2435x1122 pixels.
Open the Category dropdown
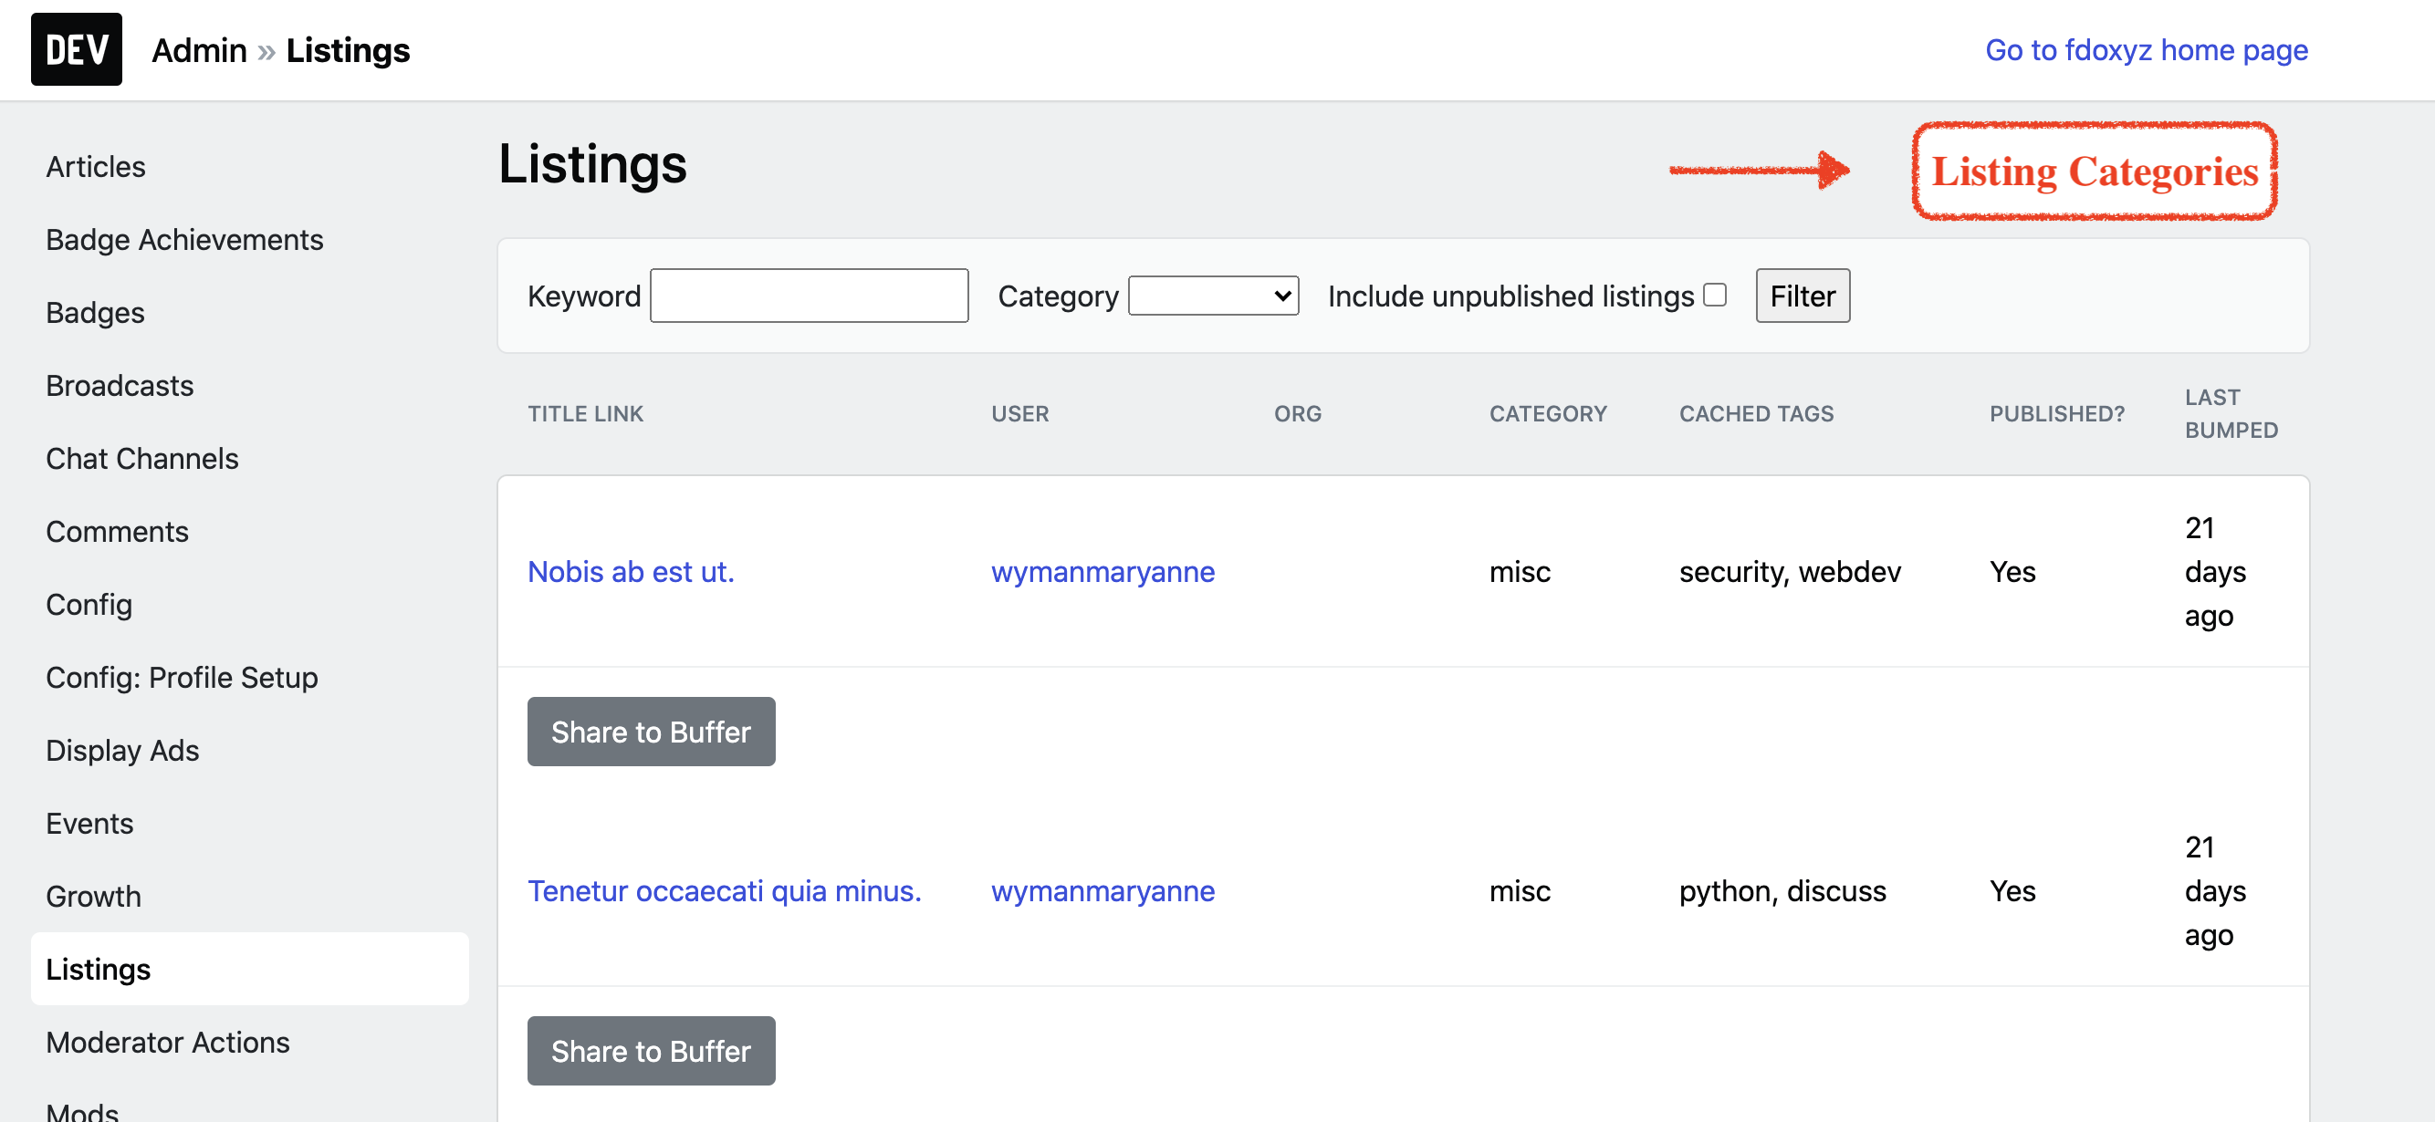pos(1213,296)
